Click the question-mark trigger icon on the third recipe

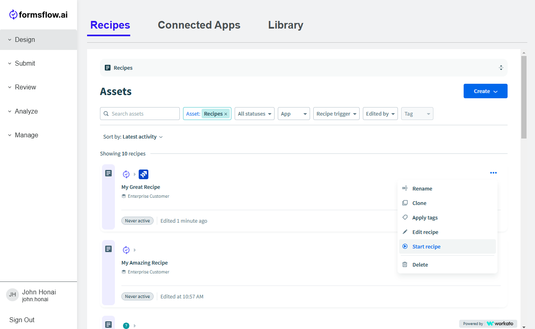coord(126,326)
